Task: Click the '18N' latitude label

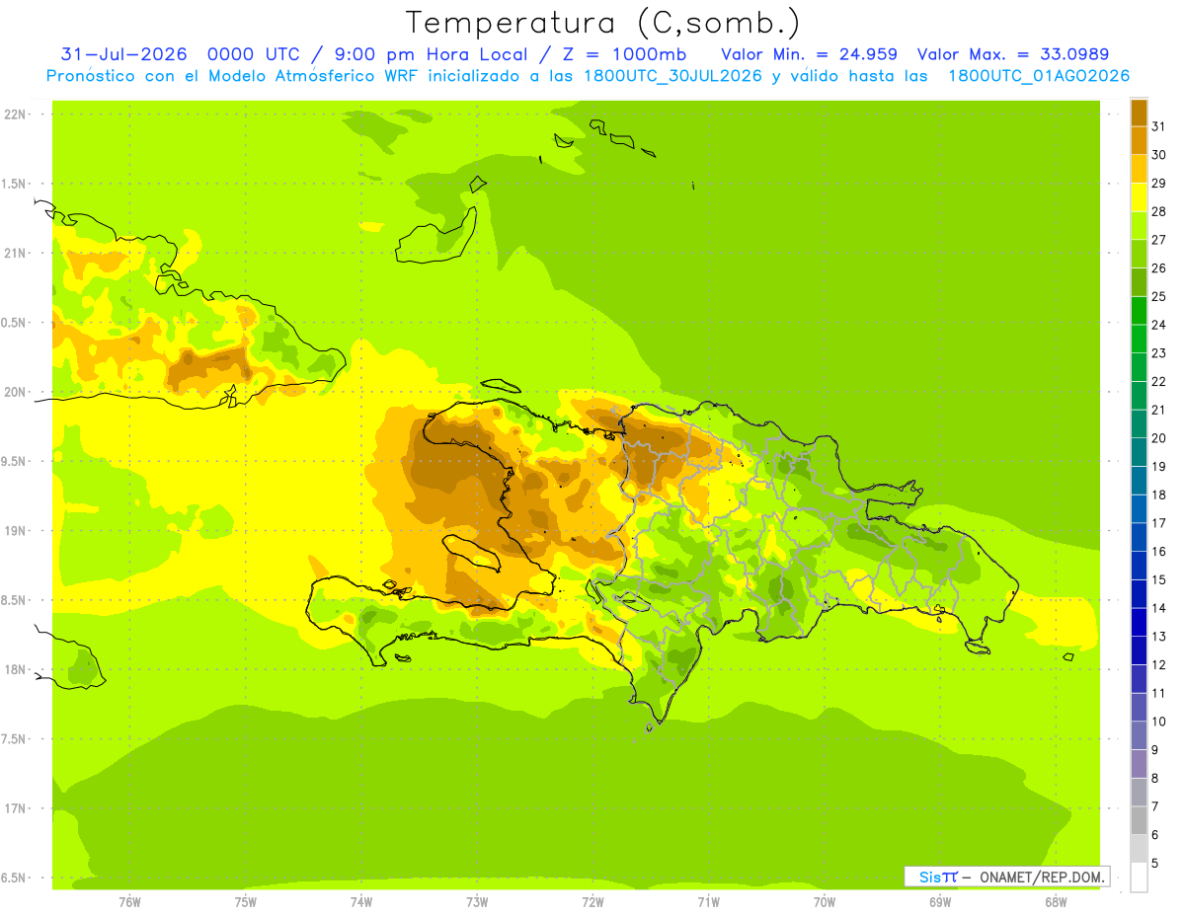Action: (x=16, y=669)
